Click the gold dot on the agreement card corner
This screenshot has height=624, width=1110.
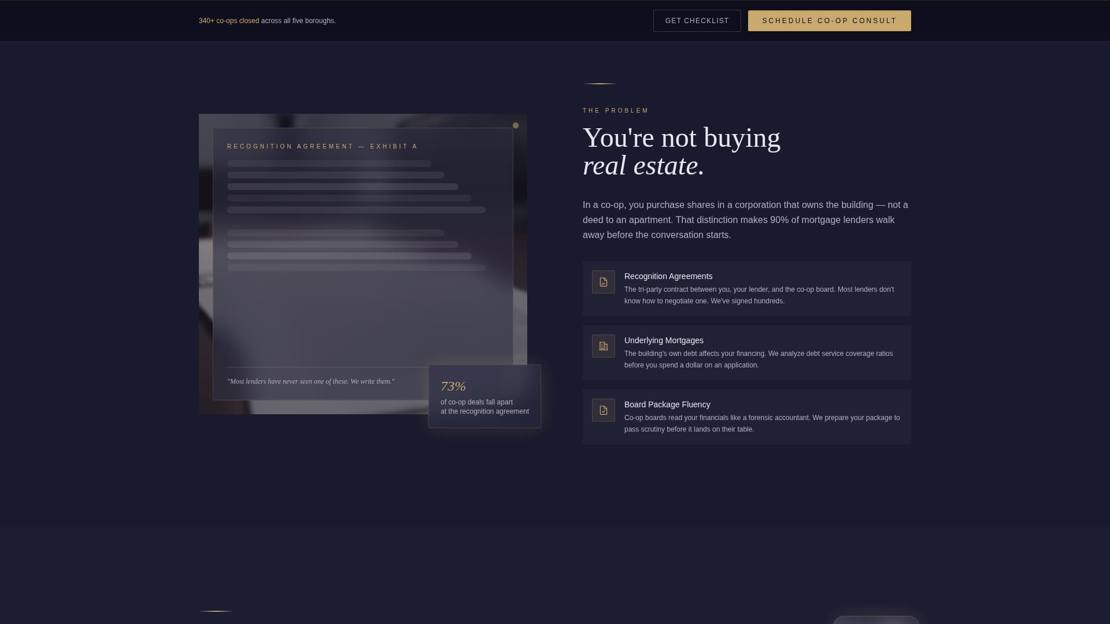click(x=515, y=125)
